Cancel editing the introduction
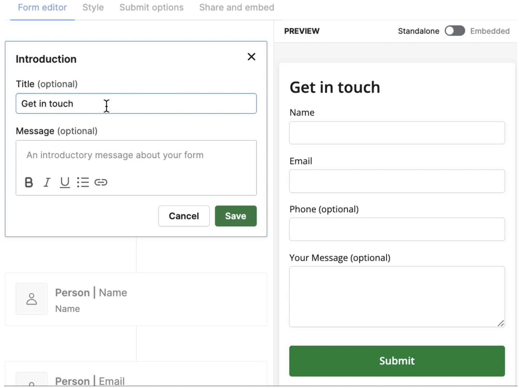Image resolution: width=521 pixels, height=388 pixels. (x=184, y=216)
